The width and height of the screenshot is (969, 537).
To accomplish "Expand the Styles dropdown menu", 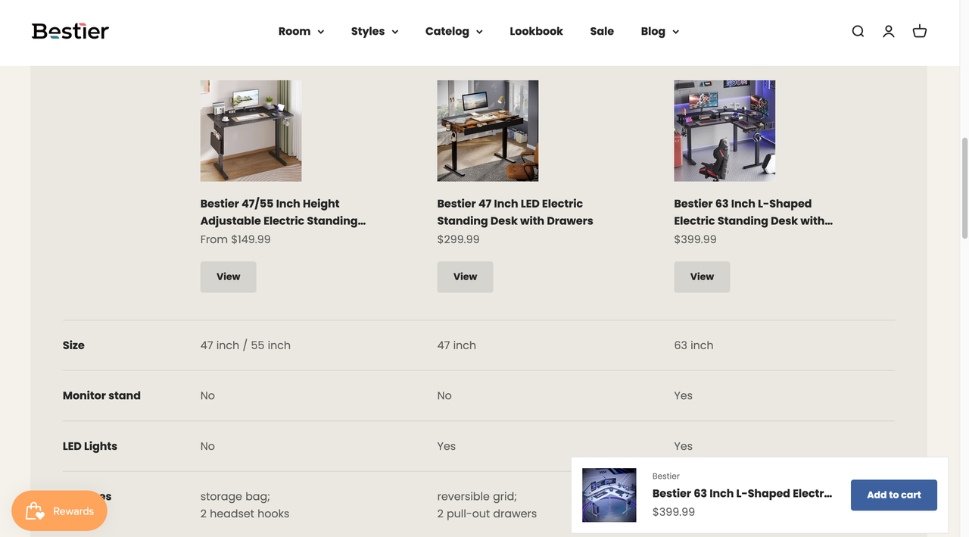I will point(375,31).
